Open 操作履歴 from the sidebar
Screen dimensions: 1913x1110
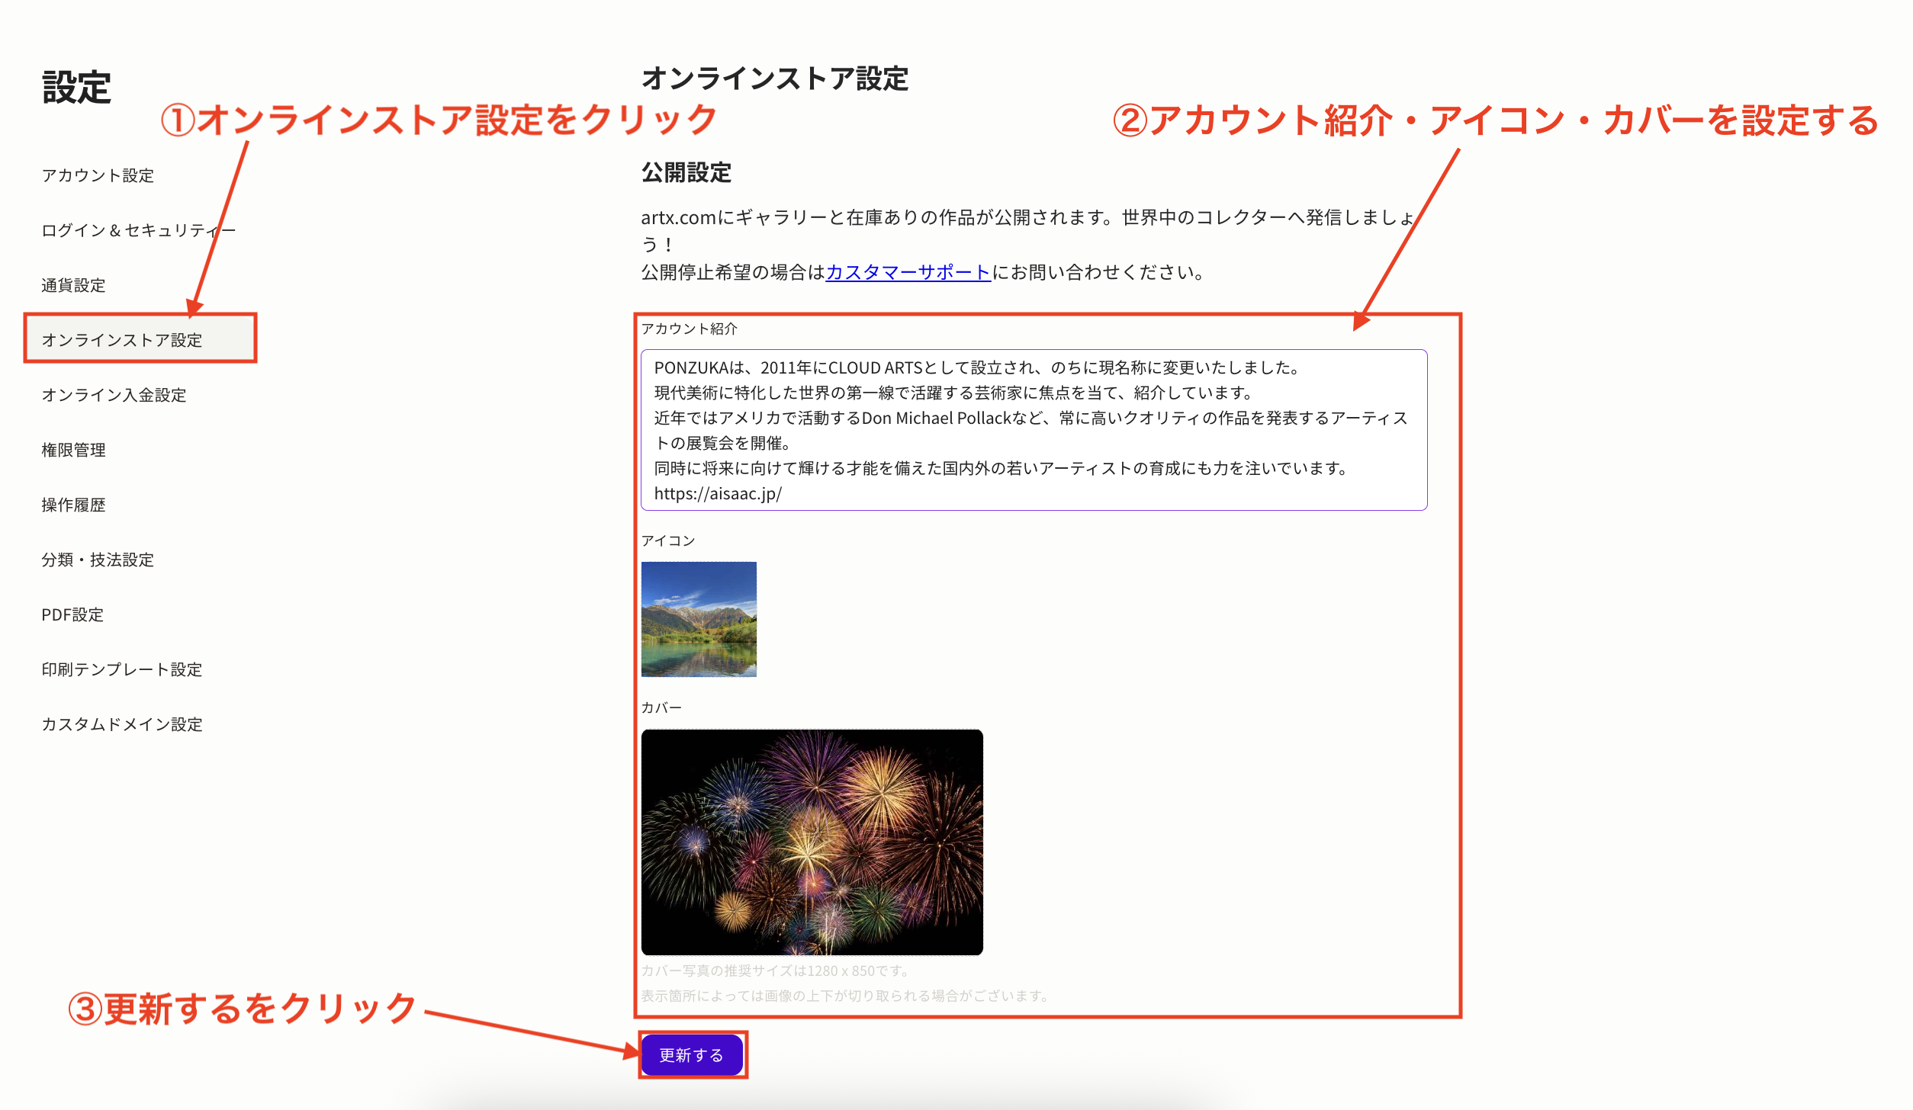74,505
